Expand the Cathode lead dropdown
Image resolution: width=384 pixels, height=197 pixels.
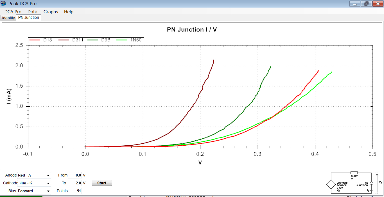pyautogui.click(x=48, y=183)
